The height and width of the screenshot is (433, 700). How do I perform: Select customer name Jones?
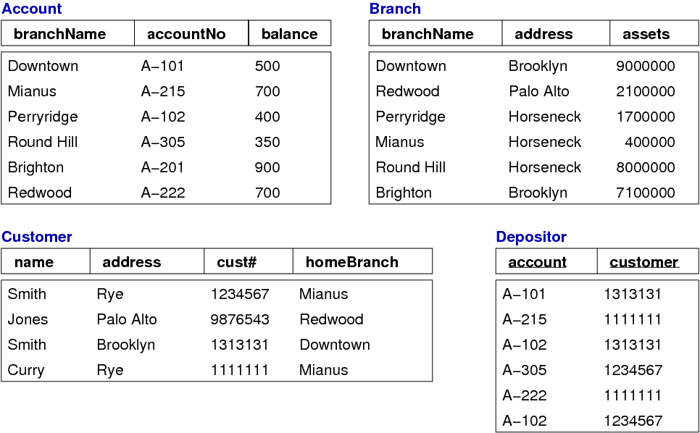tap(28, 319)
